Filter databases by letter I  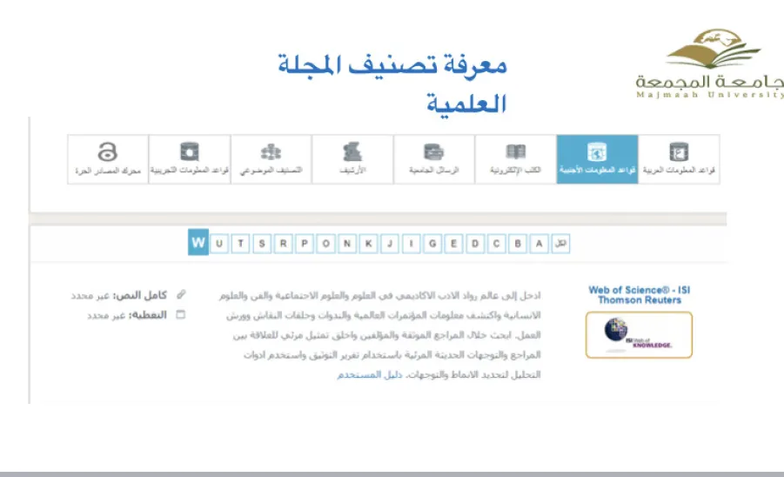(411, 244)
